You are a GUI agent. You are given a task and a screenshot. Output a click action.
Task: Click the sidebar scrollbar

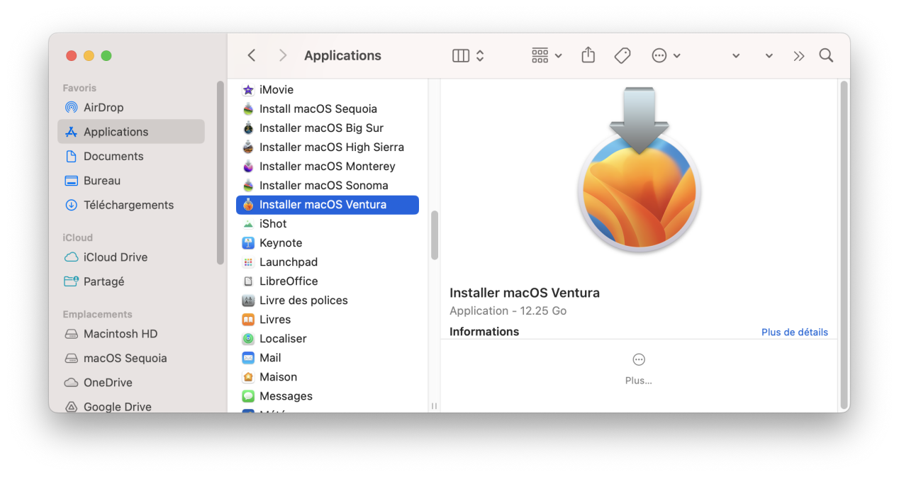(220, 172)
